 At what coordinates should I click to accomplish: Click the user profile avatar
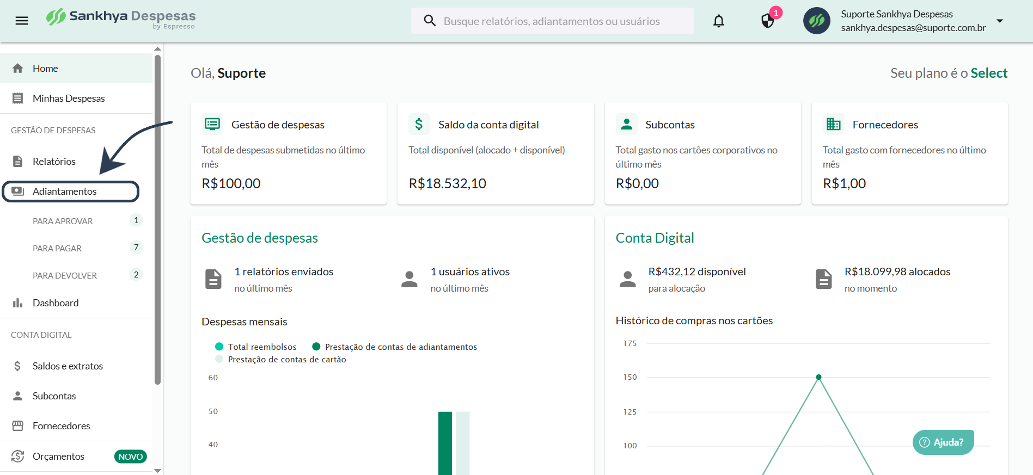coord(817,21)
